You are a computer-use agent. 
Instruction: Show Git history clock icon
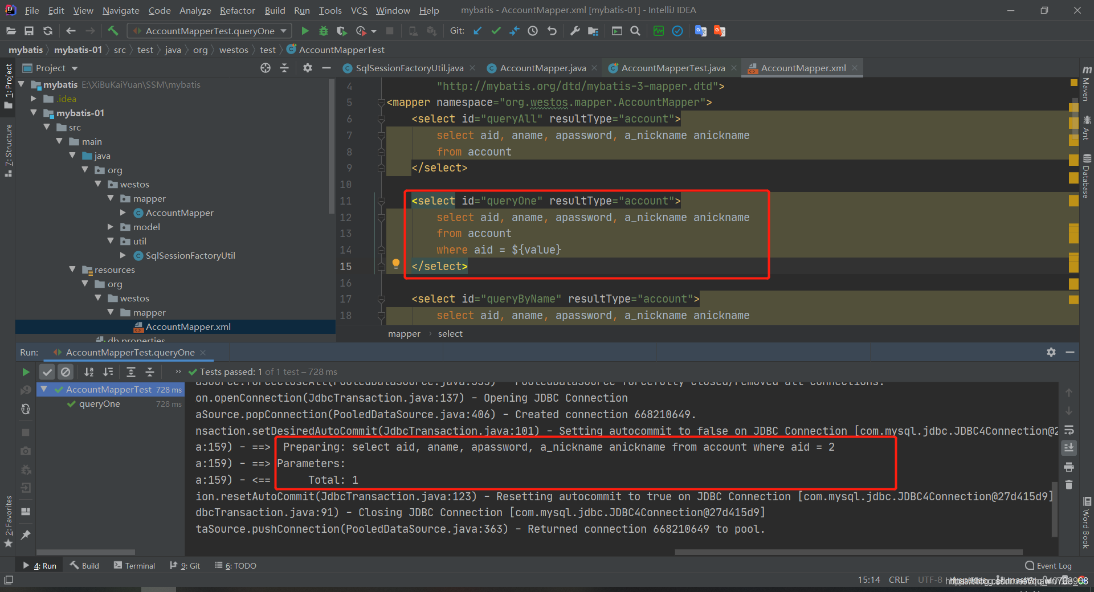(x=533, y=31)
